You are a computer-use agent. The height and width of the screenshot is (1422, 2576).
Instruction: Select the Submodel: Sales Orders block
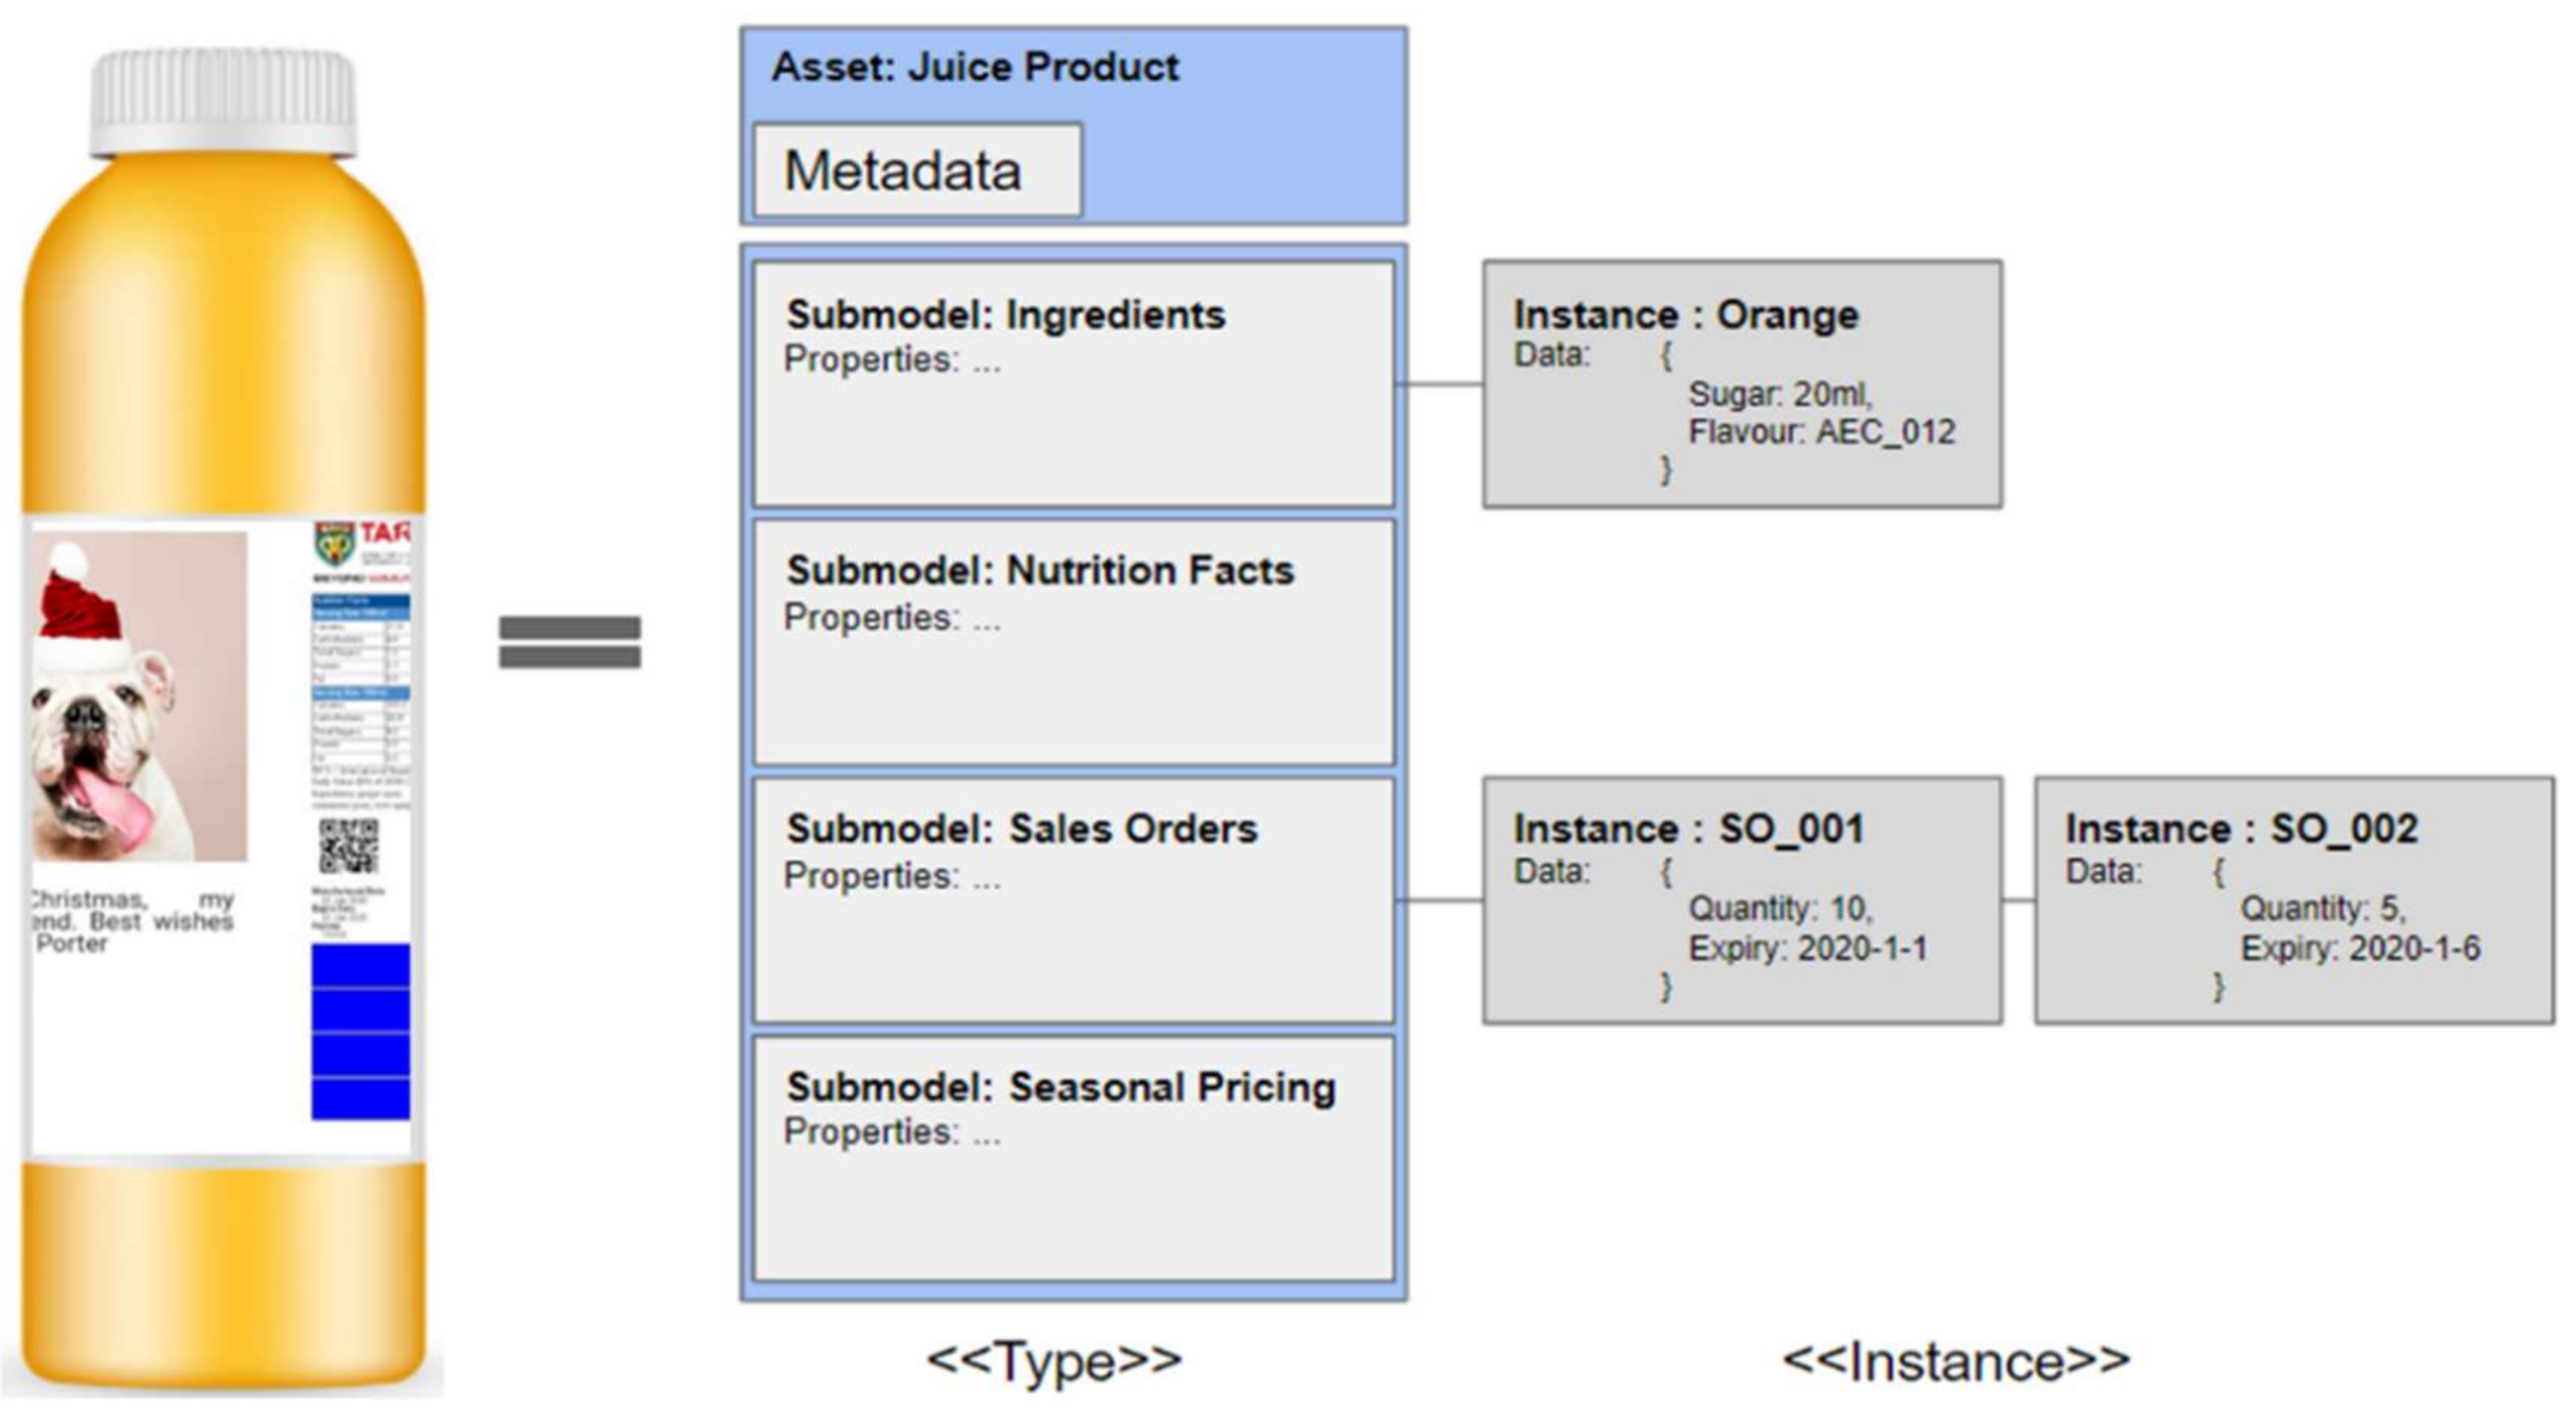[1073, 900]
